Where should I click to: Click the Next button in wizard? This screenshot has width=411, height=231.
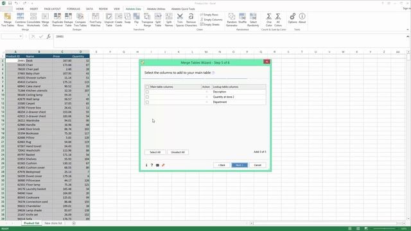coord(240,166)
